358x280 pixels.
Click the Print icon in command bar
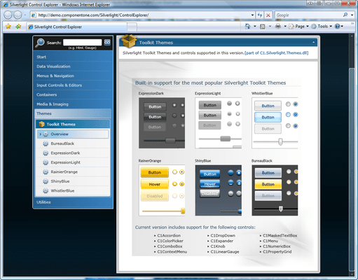(x=278, y=26)
